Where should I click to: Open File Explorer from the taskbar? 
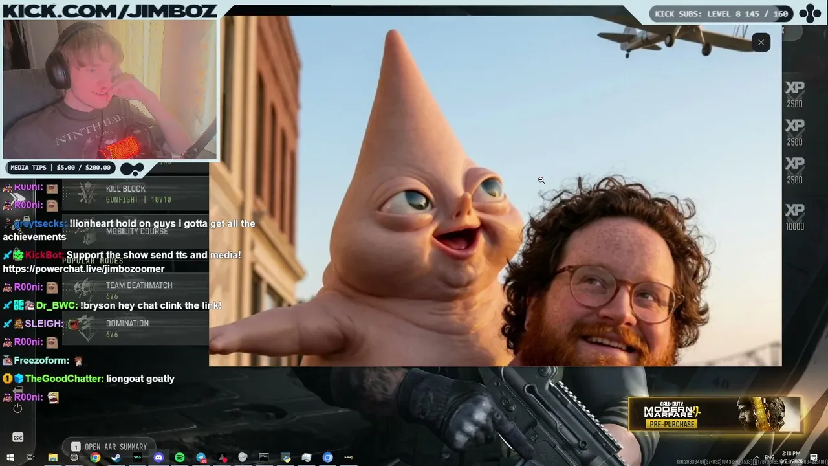(53, 458)
